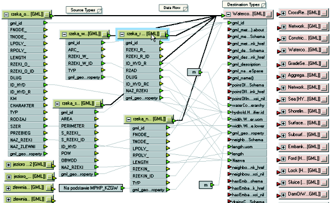Open properties button of rzeka_r feature type
This screenshot has height=203, width=331.
[163, 34]
